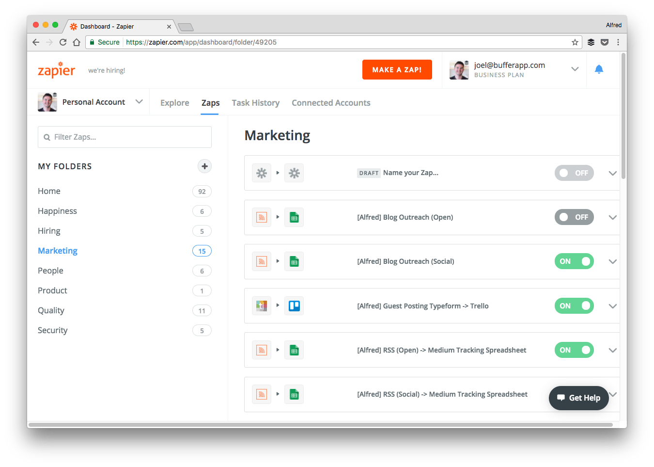
Task: Open the Hiring folder
Action: coord(49,231)
